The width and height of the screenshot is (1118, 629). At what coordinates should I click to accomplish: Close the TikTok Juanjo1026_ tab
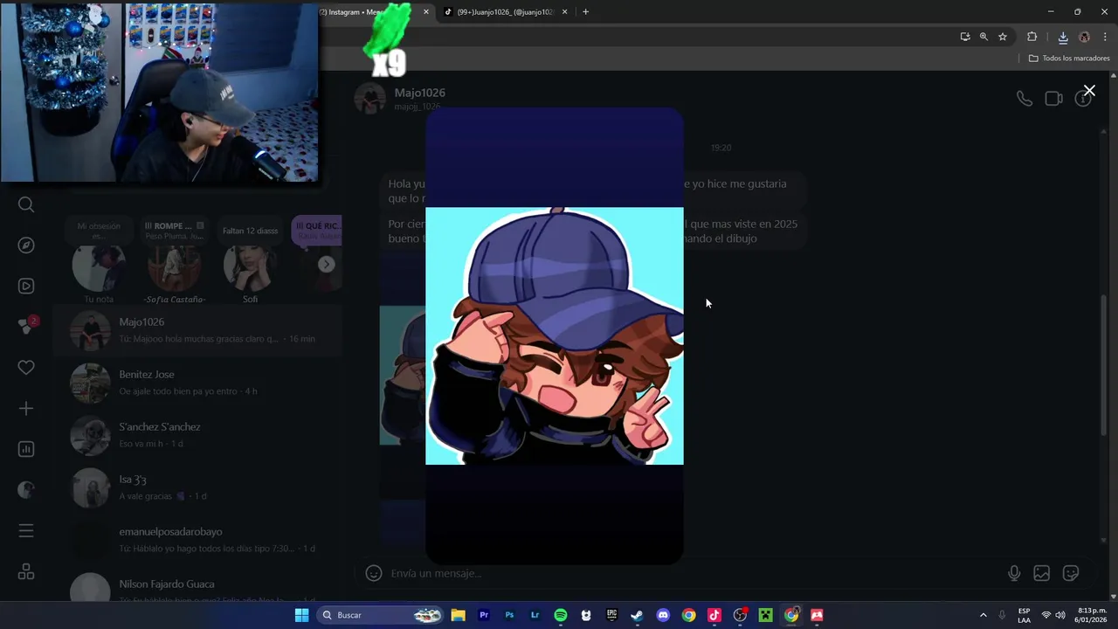click(x=564, y=12)
